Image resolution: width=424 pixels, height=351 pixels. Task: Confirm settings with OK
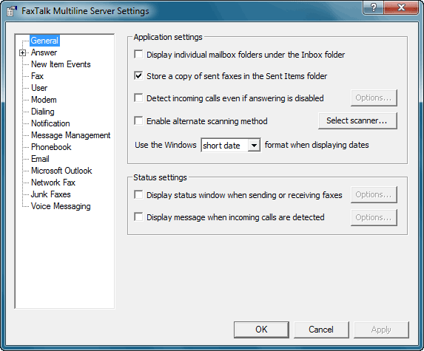click(x=261, y=330)
